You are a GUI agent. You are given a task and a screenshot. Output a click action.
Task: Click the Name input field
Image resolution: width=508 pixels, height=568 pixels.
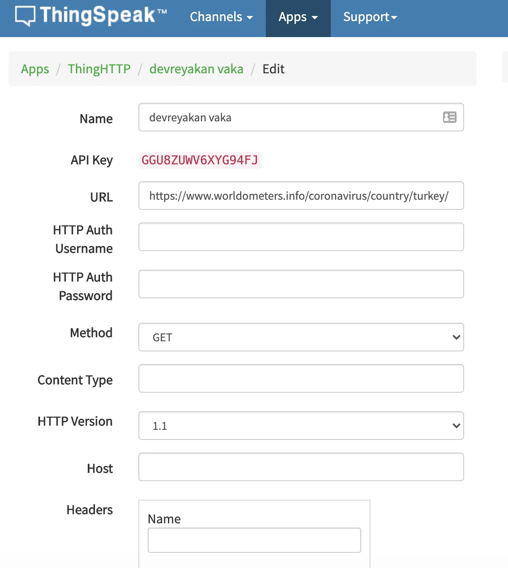(301, 117)
